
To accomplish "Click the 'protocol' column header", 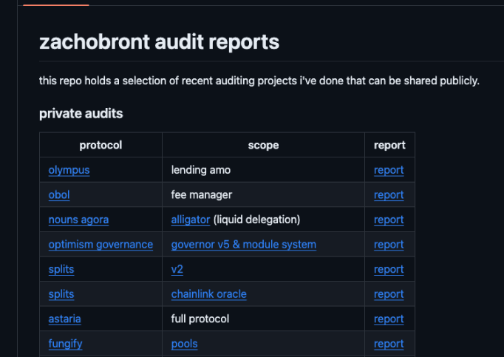I will pyautogui.click(x=101, y=145).
